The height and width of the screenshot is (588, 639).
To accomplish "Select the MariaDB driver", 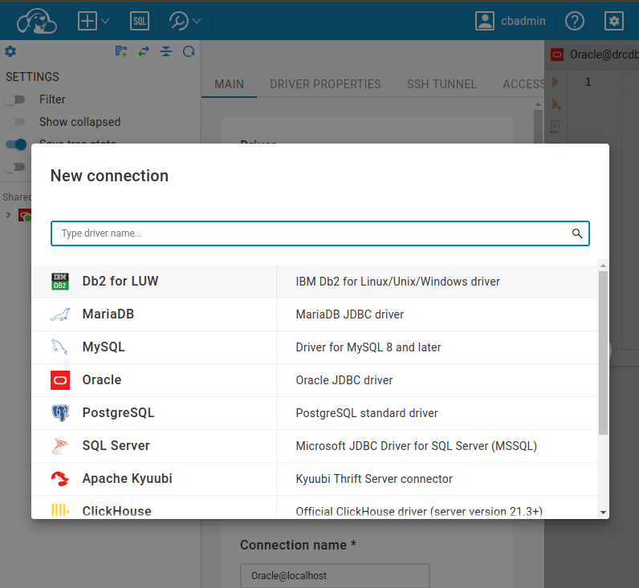I will pyautogui.click(x=314, y=314).
